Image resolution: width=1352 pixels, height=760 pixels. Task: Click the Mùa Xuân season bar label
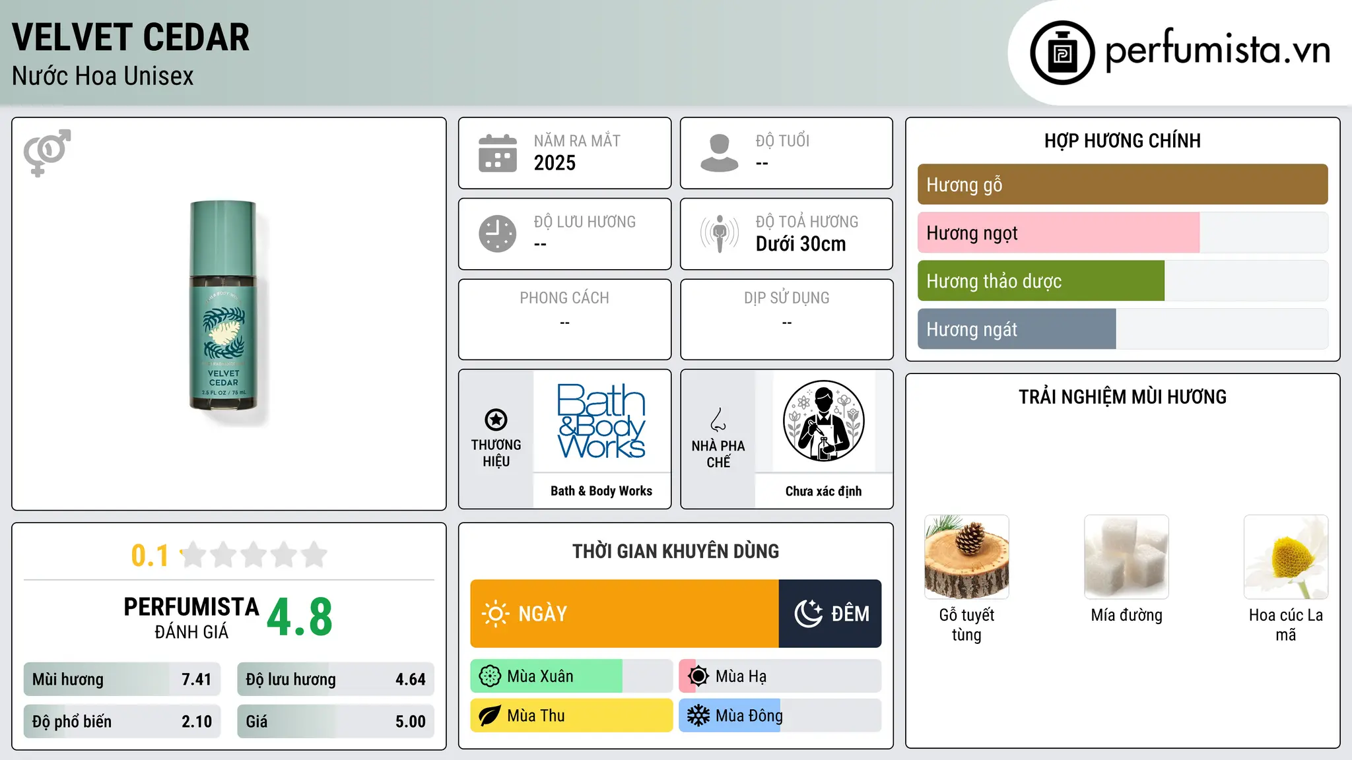(x=540, y=676)
